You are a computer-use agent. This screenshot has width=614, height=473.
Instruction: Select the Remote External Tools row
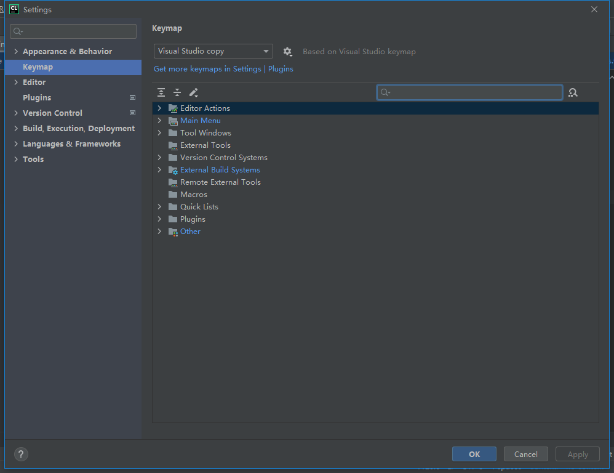pyautogui.click(x=375, y=182)
